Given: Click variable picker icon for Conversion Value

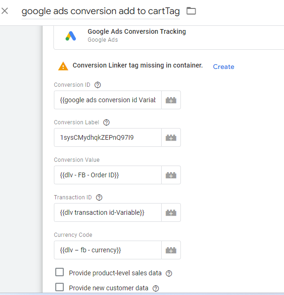Looking at the screenshot, I should pos(171,175).
